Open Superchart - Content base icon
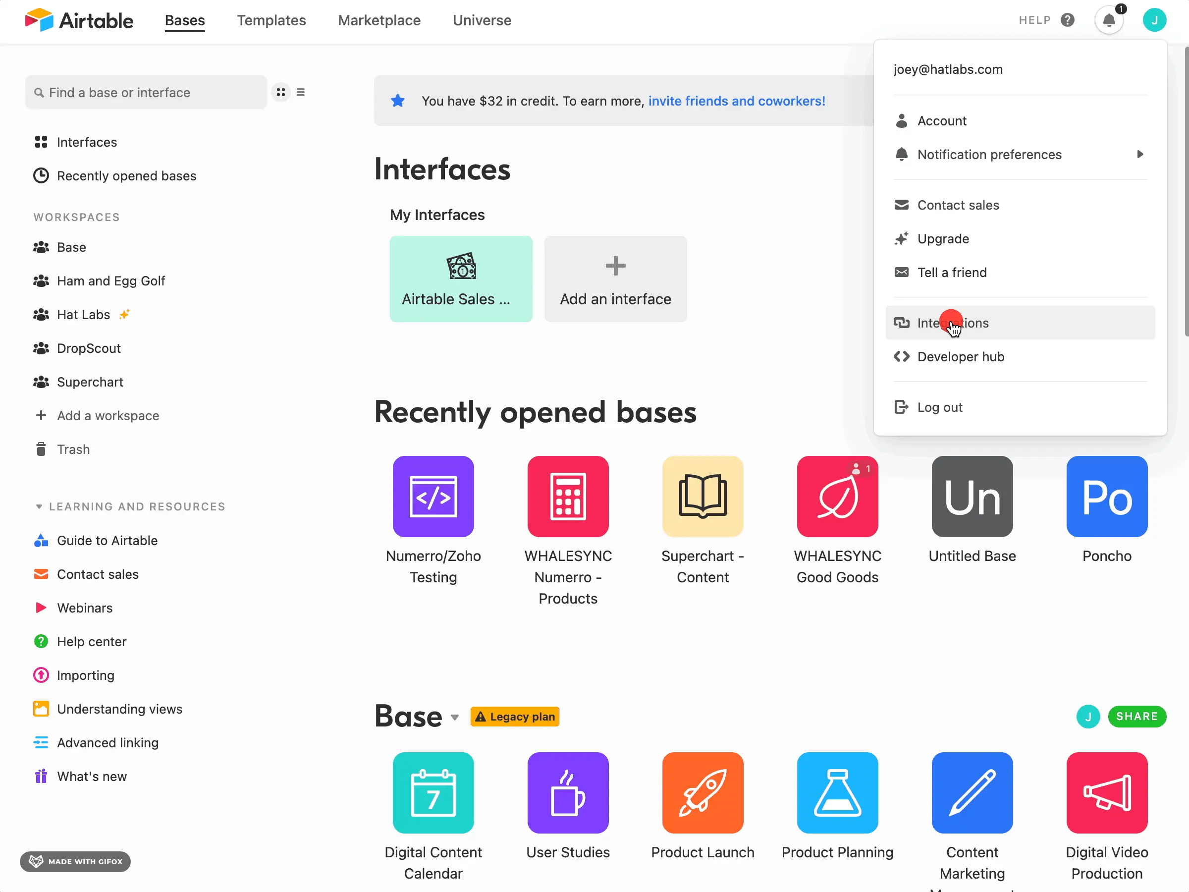The width and height of the screenshot is (1189, 892). [x=703, y=496]
